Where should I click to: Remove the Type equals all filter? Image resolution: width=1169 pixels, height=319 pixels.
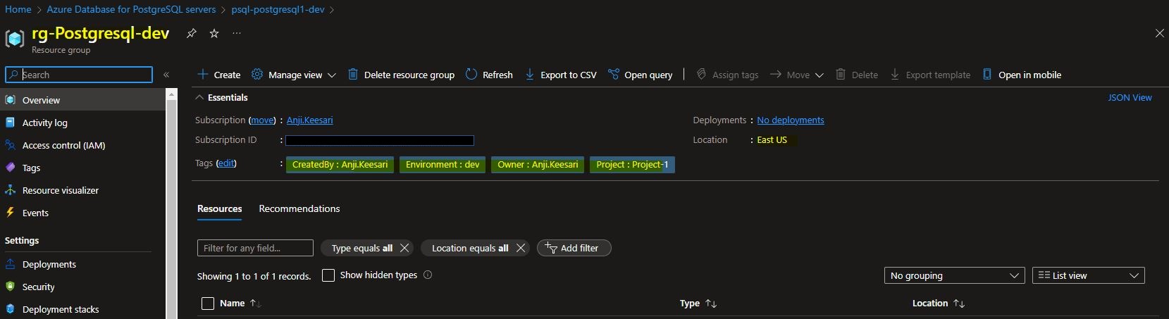[x=404, y=248]
